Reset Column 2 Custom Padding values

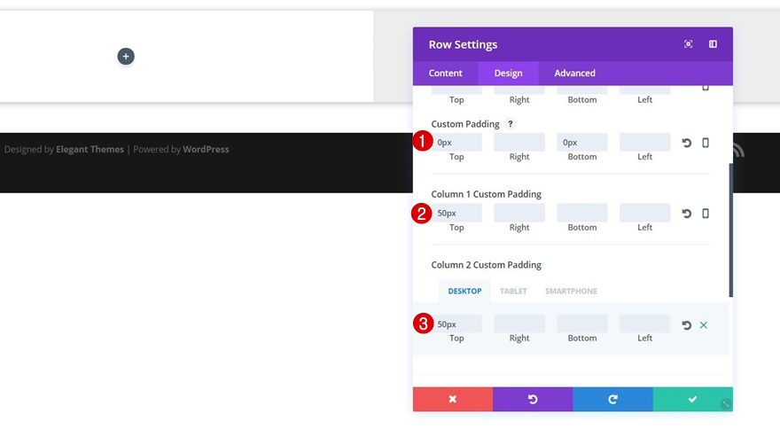coord(686,325)
